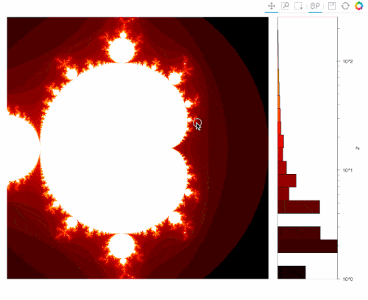Screen dimensions: 368x300
Task: Select the Box Zoom tool
Action: pos(285,6)
